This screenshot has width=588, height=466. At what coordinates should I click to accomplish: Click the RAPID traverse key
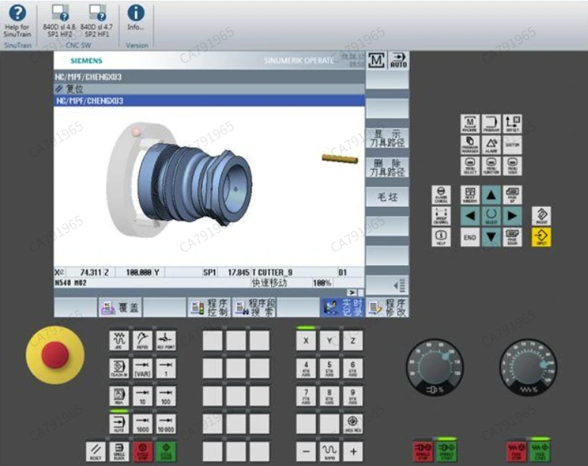tap(329, 452)
